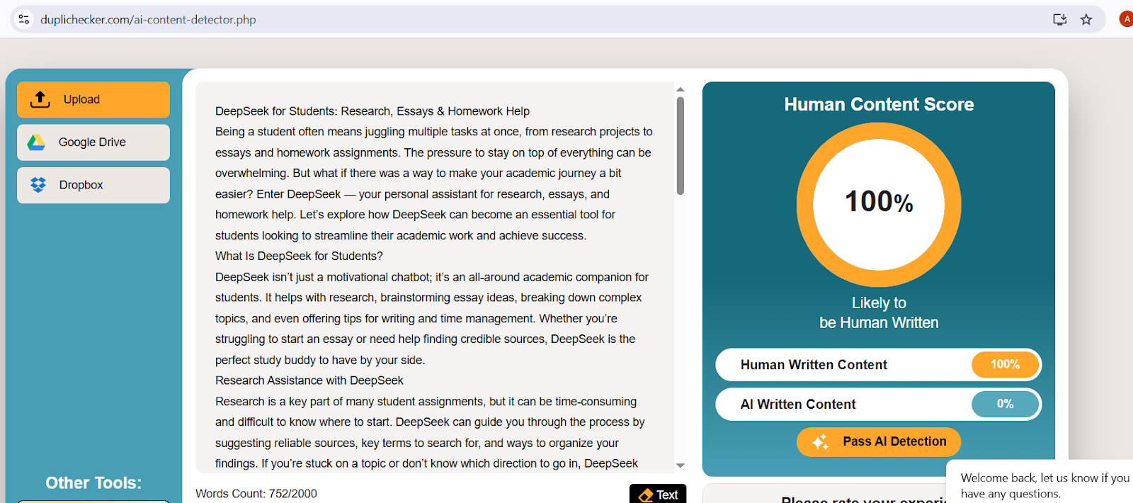This screenshot has height=503, width=1133.
Task: Click the 'Welcome back' chat popup message
Action: tap(1044, 485)
